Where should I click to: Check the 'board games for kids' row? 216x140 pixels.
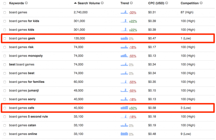tap(5, 21)
